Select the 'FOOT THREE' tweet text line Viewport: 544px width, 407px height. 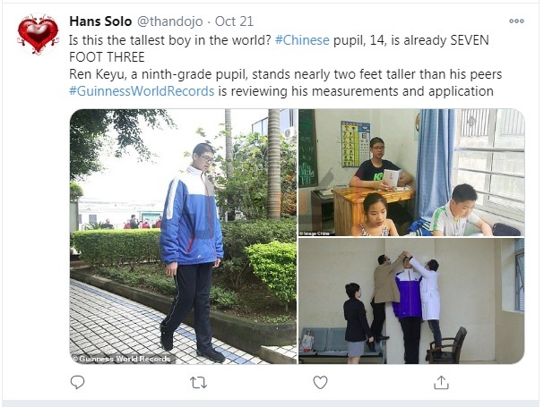point(107,57)
